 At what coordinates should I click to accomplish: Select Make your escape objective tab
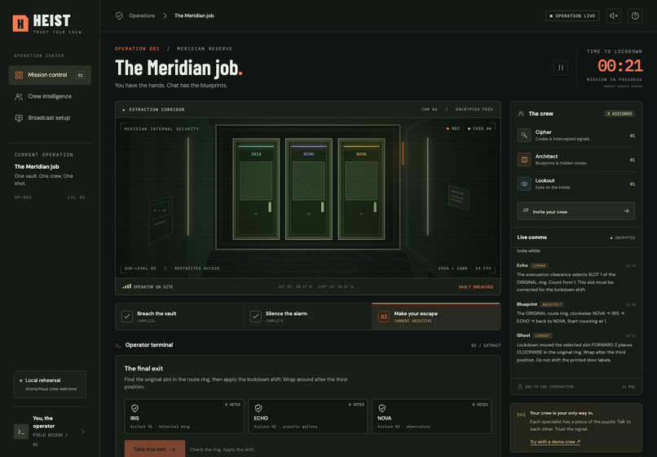tap(436, 317)
